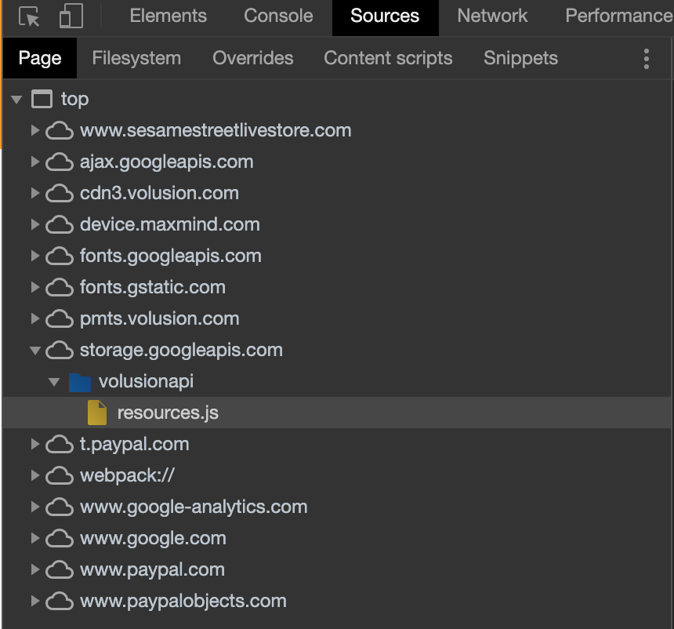
Task: Select the www.google-analytics.com label
Action: pyautogui.click(x=194, y=507)
